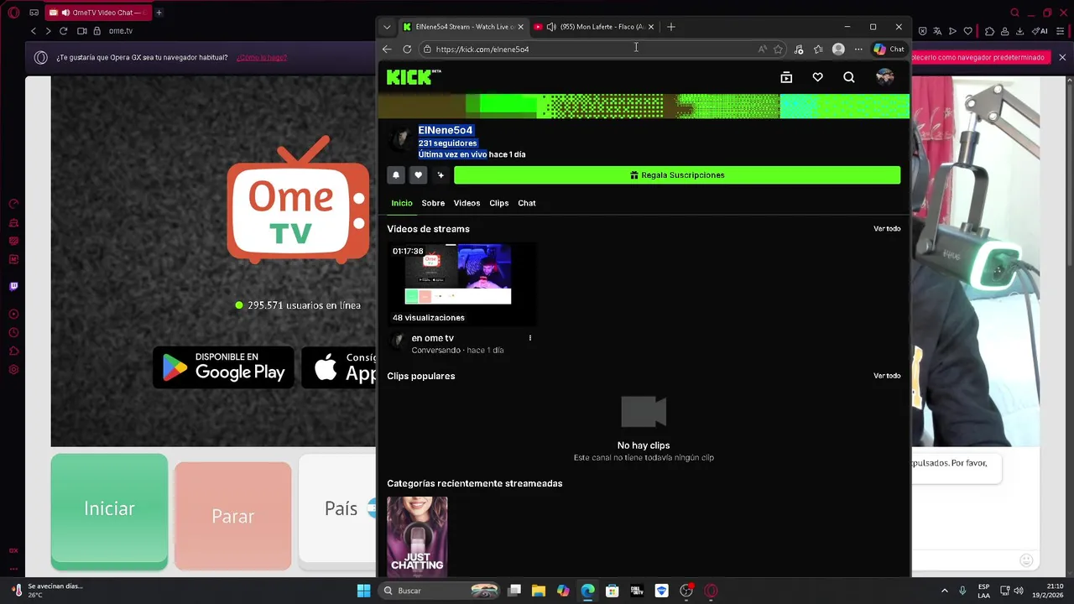Click ElNene5o4 channel avatar
The width and height of the screenshot is (1074, 604).
point(401,140)
